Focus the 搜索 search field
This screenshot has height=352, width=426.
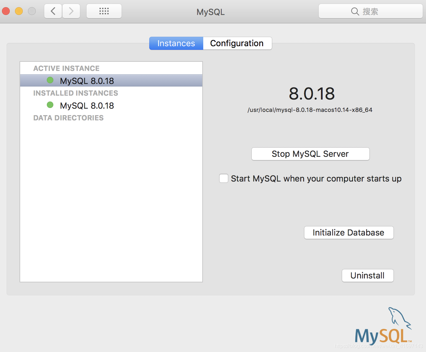pyautogui.click(x=371, y=11)
